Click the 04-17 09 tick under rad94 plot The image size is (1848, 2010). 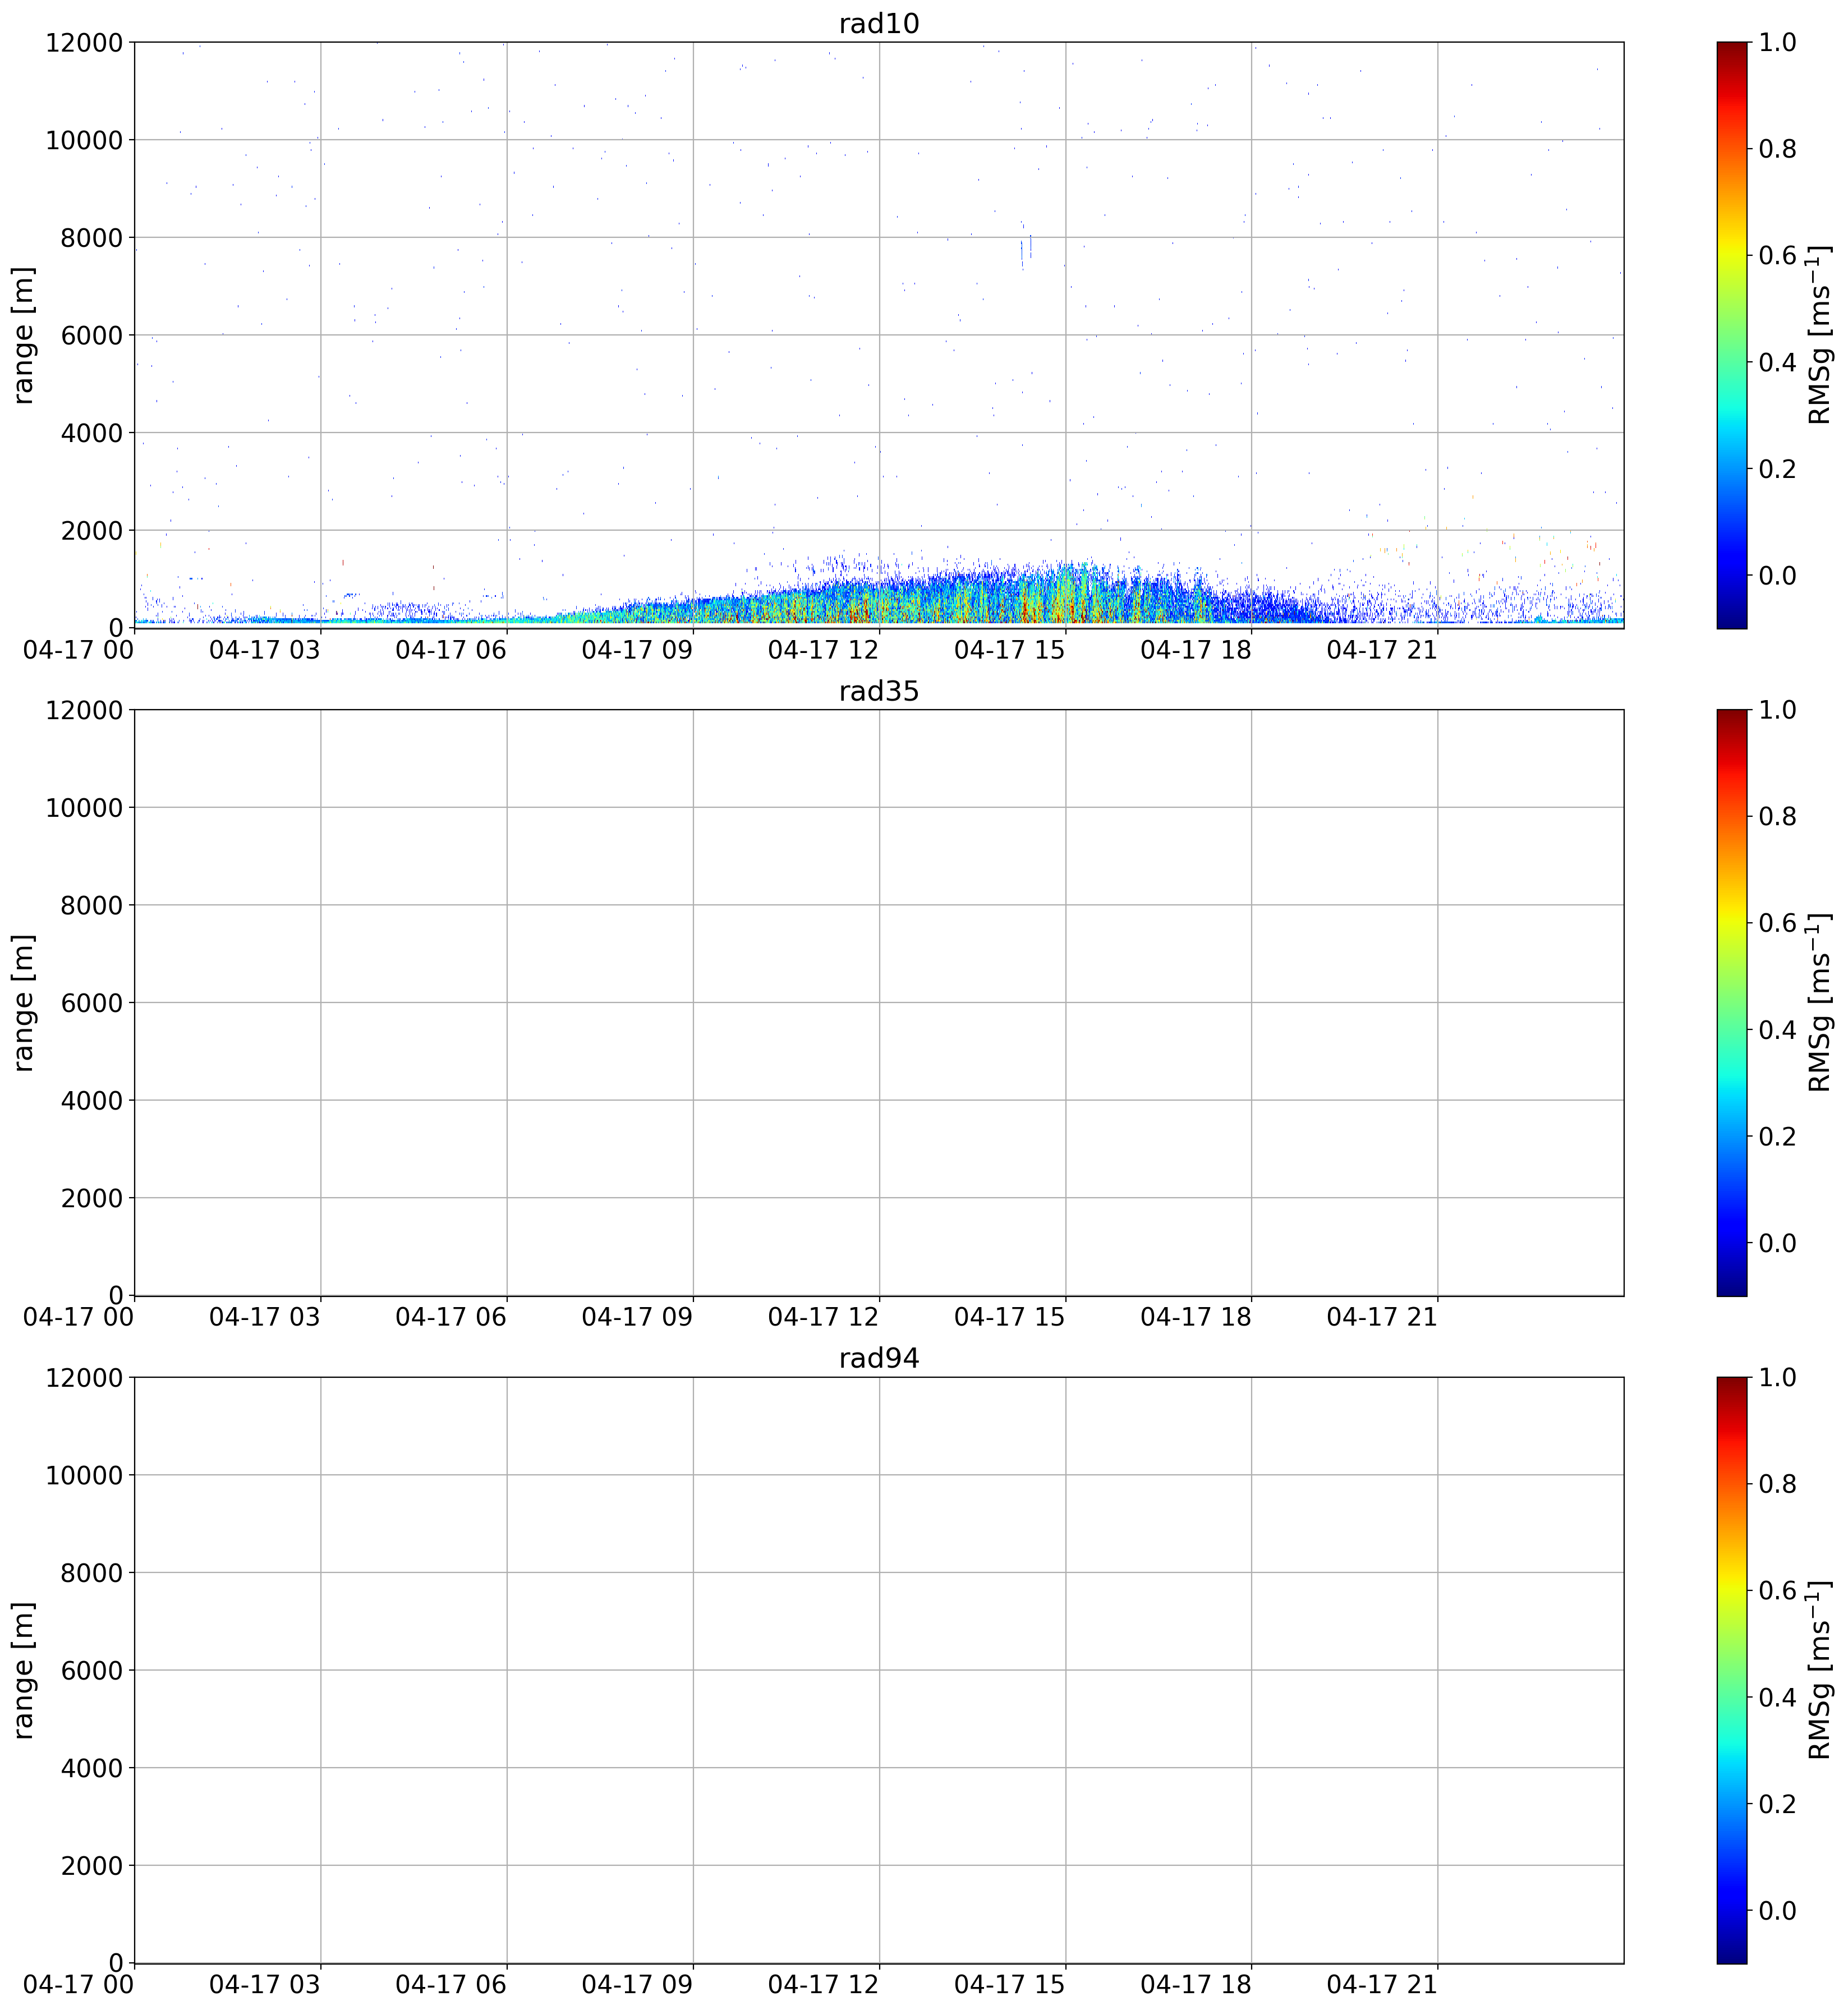pos(637,1985)
